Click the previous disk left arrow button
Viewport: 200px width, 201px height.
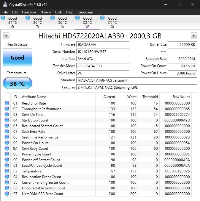[x=6, y=36]
